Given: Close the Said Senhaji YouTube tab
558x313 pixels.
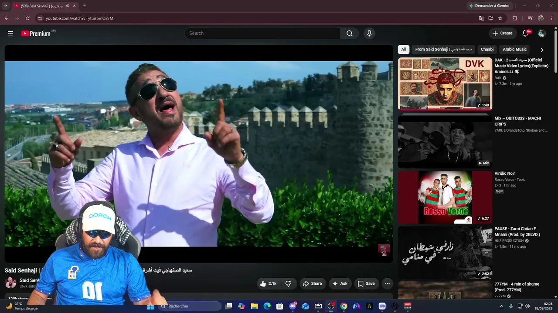Looking at the screenshot, I should 74,6.
